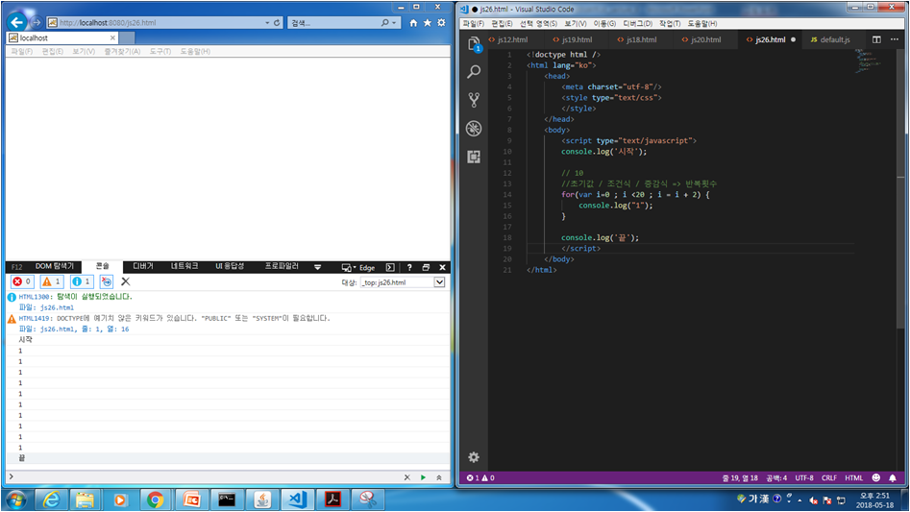Open IE search provider dropdown arrow
This screenshot has width=910, height=512.
394,23
